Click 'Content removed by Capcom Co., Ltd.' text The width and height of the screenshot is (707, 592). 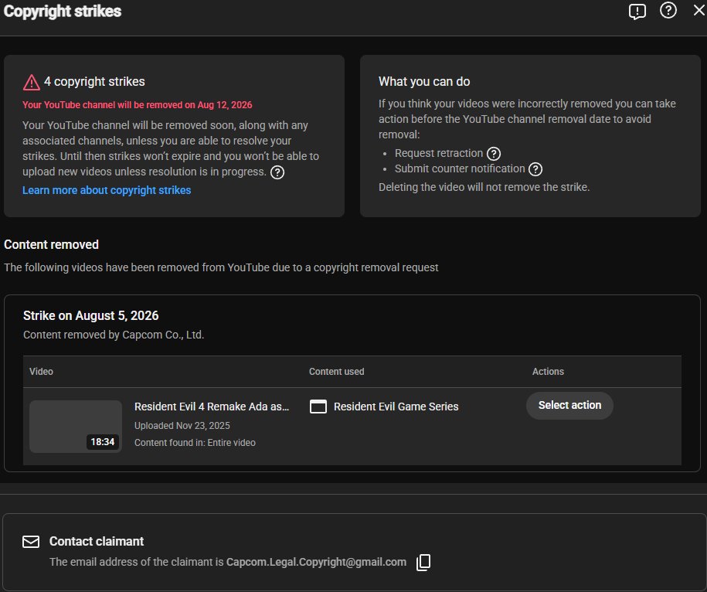114,335
